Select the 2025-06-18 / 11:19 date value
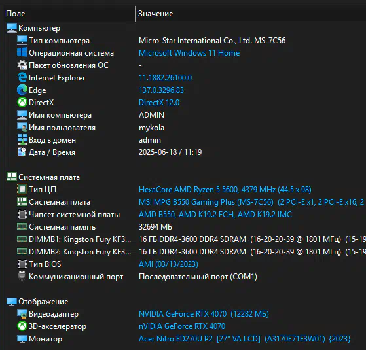Viewport: 366px width, 350px height. [x=170, y=152]
